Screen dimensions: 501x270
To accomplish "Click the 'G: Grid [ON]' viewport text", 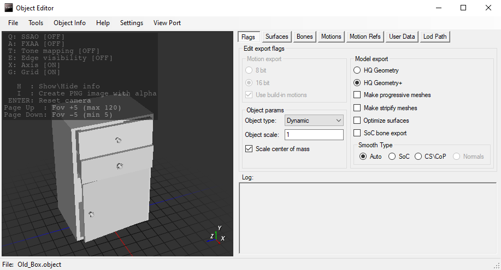I will (34, 72).
